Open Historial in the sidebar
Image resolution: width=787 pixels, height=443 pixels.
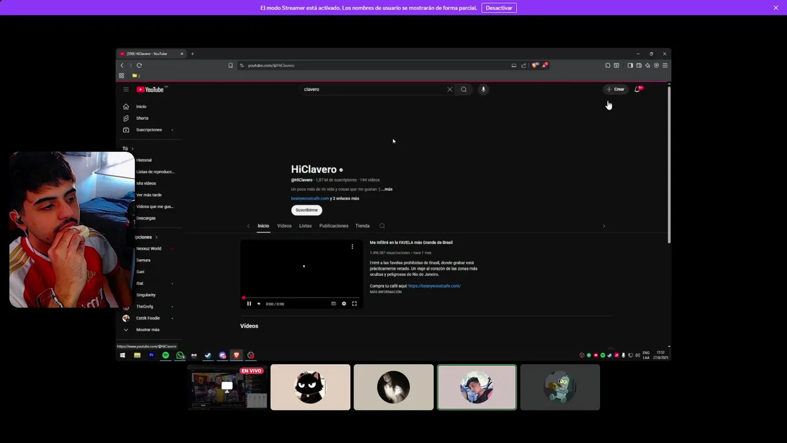(144, 160)
